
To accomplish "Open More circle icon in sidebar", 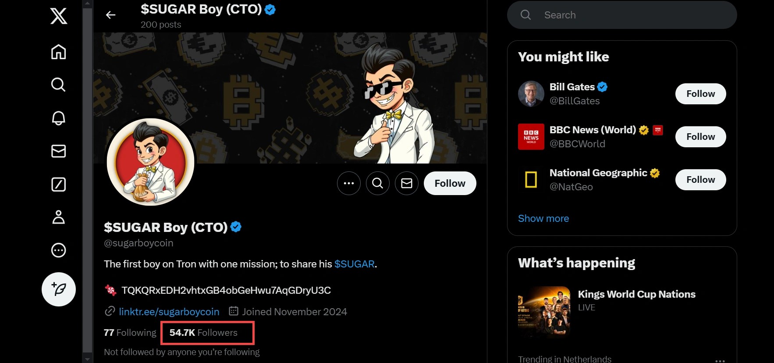I will point(59,250).
